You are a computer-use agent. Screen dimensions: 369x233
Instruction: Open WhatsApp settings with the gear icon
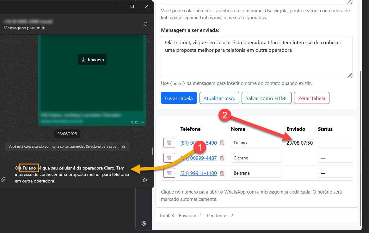pyautogui.click(x=144, y=223)
